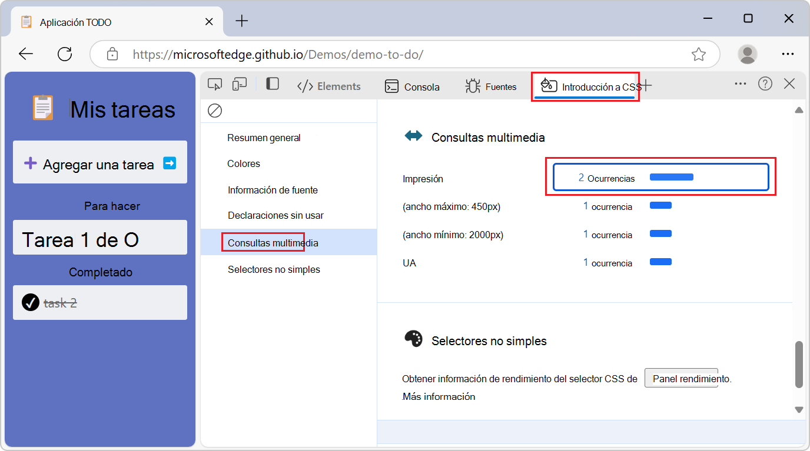
Task: Toggle device emulation mode
Action: coord(239,85)
